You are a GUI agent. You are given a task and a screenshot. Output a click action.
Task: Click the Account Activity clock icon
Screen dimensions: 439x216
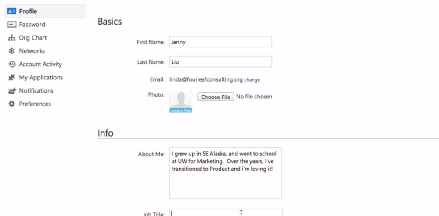click(x=12, y=64)
